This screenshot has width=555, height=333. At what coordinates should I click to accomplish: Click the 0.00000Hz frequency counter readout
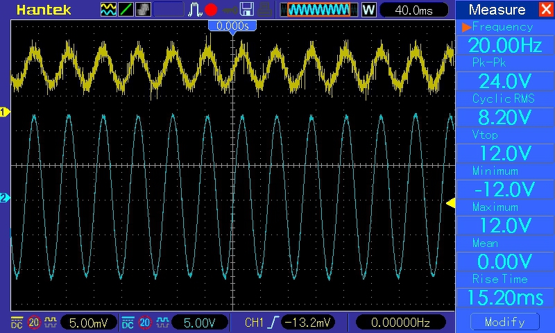(400, 323)
